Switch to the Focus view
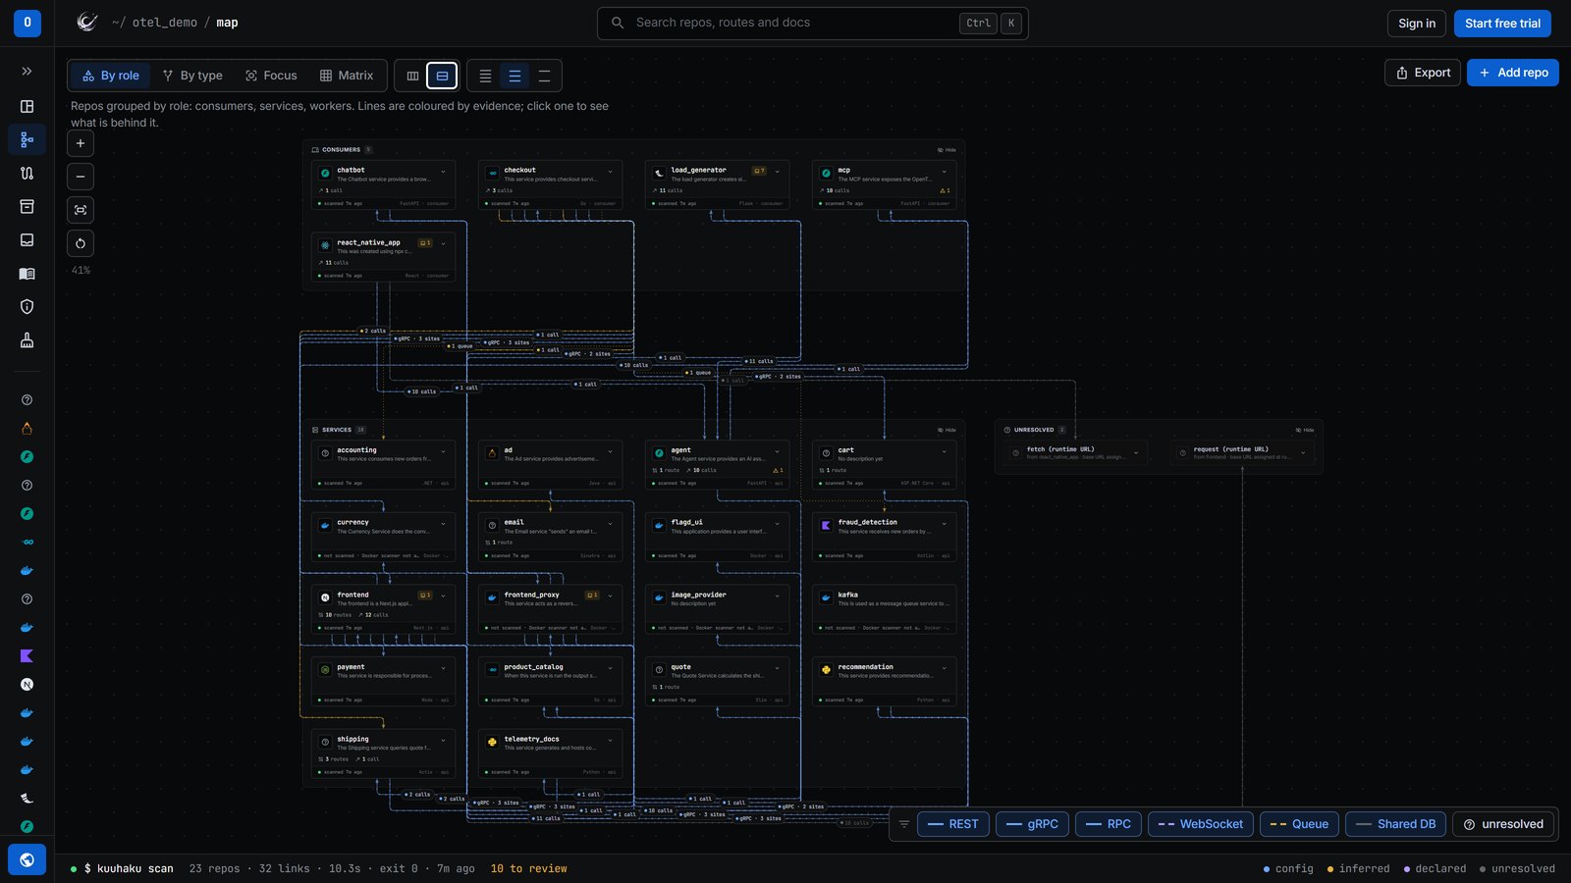1571x883 pixels. tap(271, 76)
